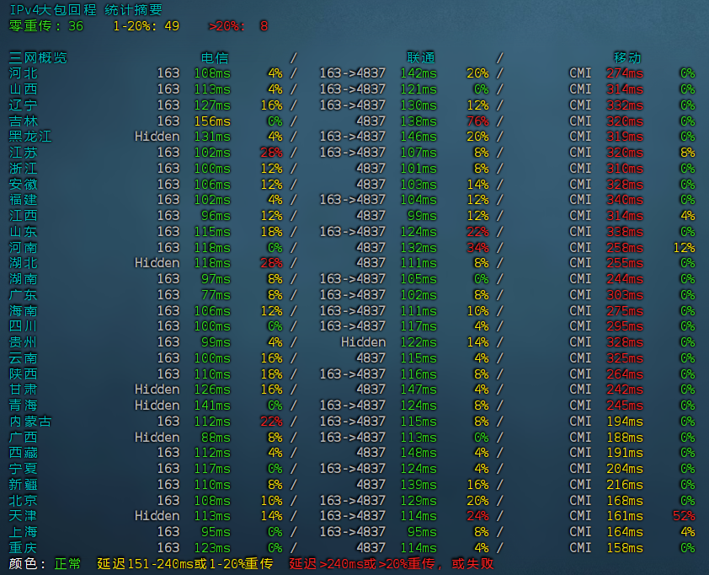
Task: Click 内蒙古 telecom retransmit "22%"
Action: (272, 421)
